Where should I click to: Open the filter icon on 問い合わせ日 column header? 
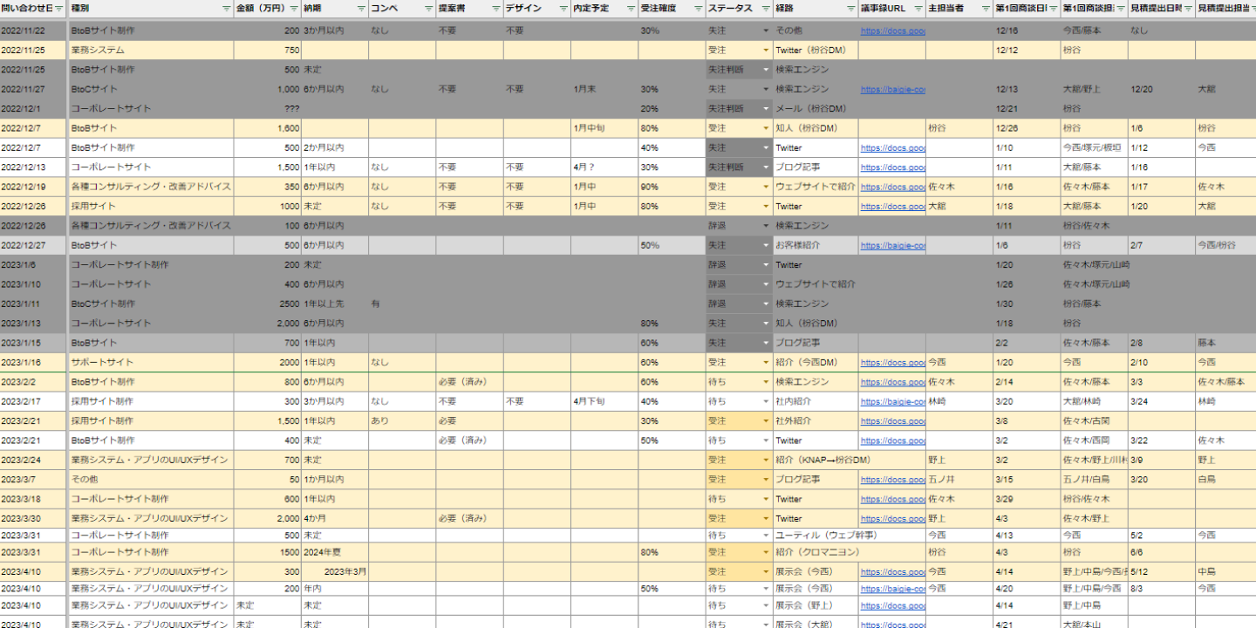click(59, 8)
